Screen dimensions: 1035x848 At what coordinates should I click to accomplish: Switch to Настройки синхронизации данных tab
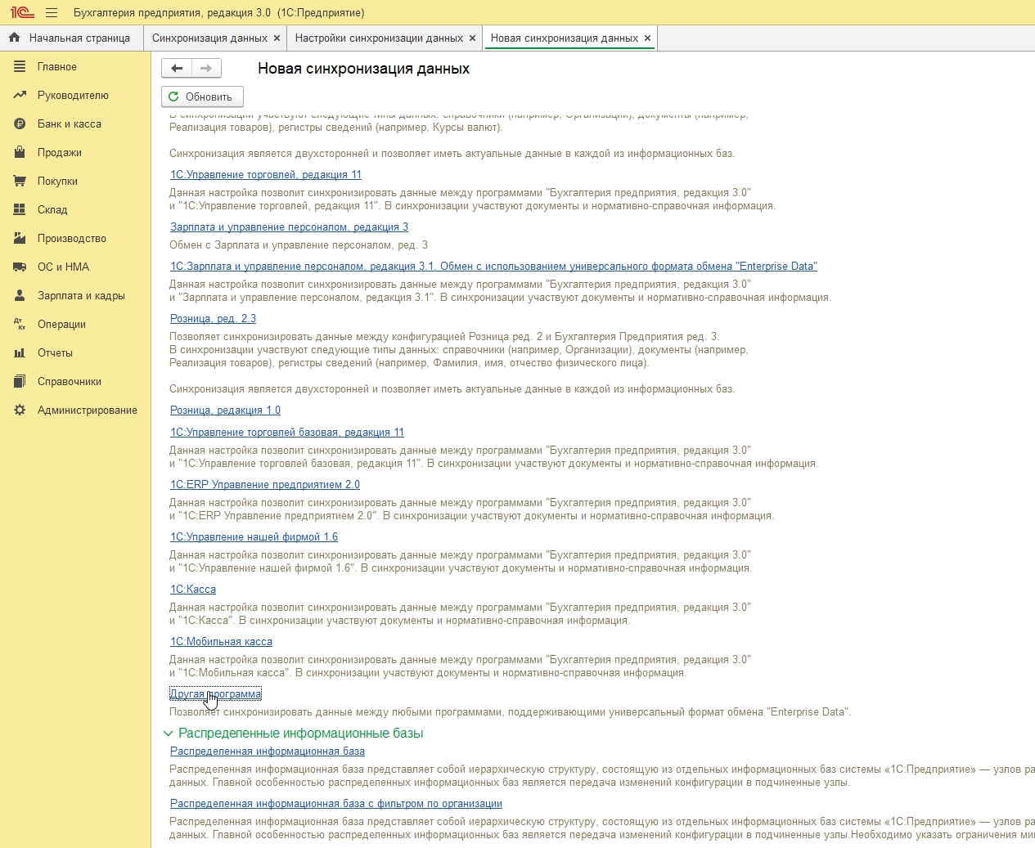[378, 38]
